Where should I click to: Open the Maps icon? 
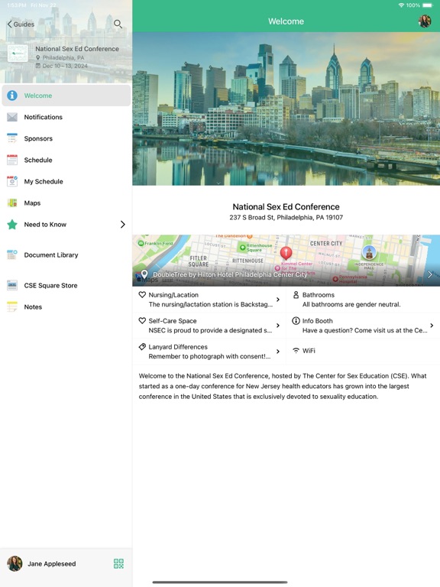pyautogui.click(x=12, y=203)
